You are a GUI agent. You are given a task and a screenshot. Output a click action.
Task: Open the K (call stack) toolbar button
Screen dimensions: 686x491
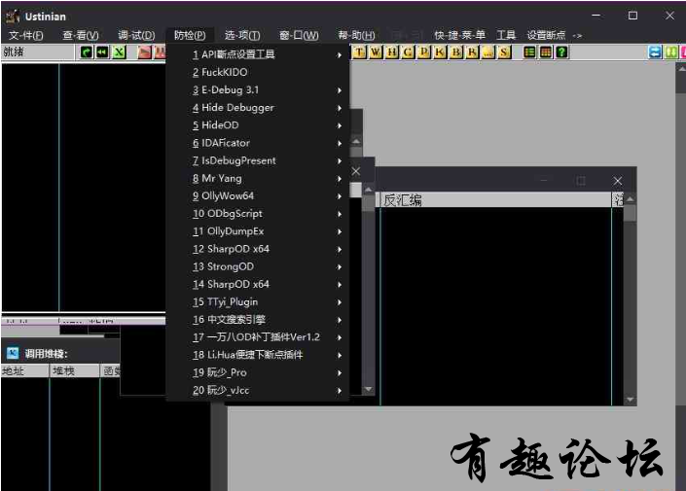[440, 53]
